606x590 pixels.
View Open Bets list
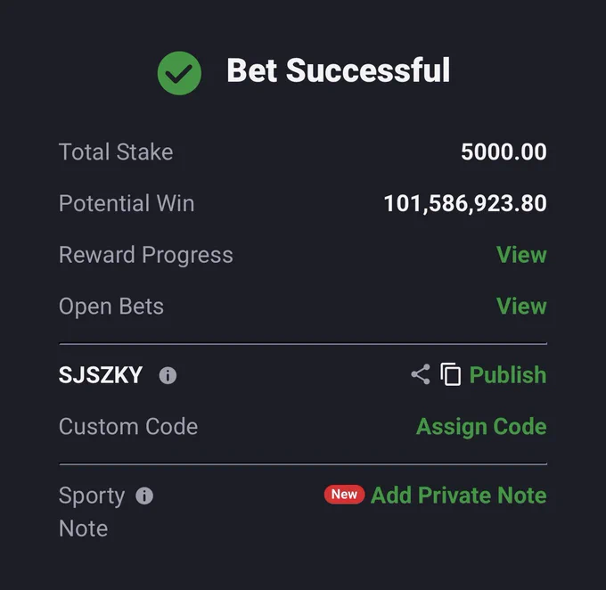tap(521, 307)
